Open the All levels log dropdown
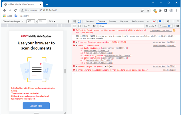 point(151,26)
